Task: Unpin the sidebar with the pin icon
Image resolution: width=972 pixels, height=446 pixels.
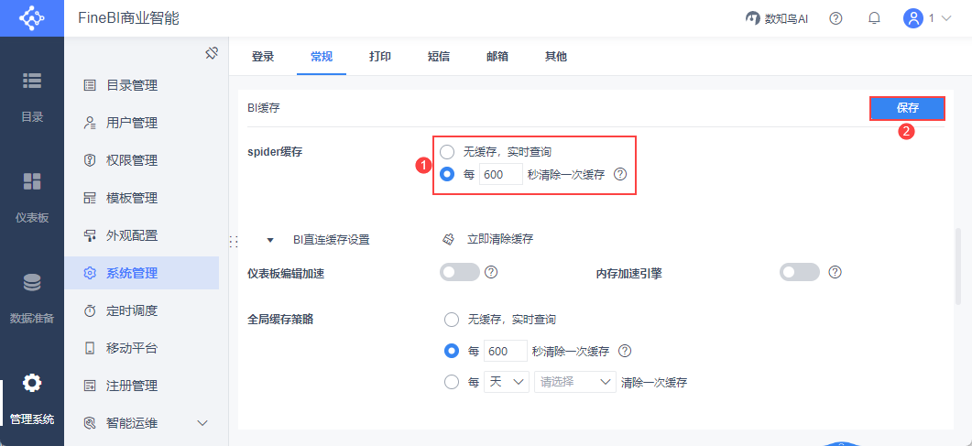Action: pos(211,53)
